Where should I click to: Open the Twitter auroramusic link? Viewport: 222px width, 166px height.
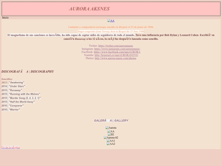point(116,46)
